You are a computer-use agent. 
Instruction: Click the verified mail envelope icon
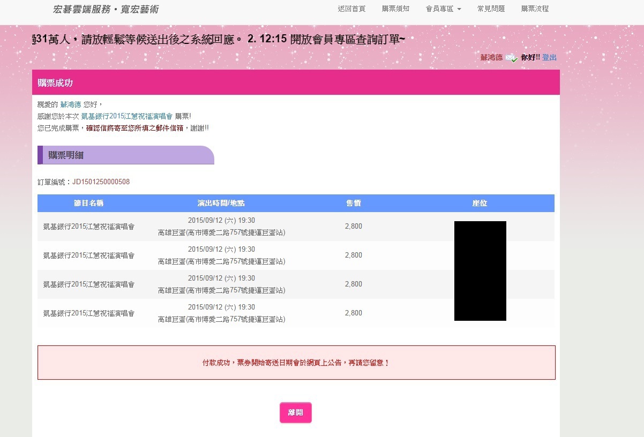click(511, 58)
